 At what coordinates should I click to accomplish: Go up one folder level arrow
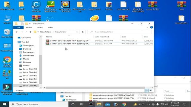(x=30, y=32)
